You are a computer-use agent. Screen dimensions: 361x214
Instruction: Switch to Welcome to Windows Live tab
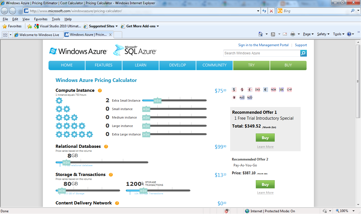coord(38,35)
